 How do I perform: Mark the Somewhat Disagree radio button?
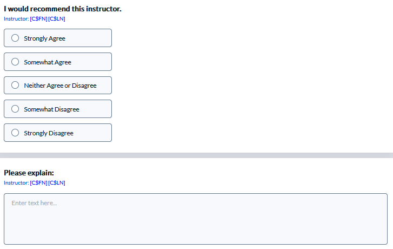point(15,109)
